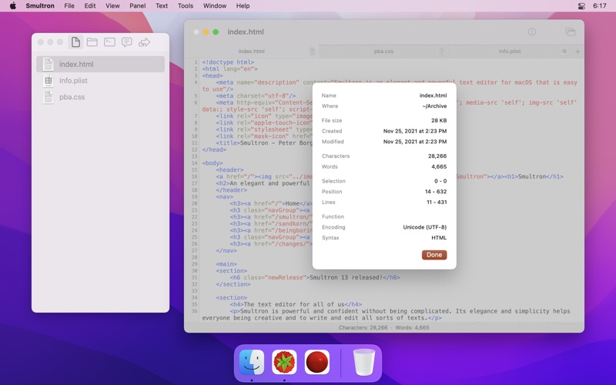
Task: Click the ~/Archive location value in the dialog
Action: pyautogui.click(x=434, y=106)
